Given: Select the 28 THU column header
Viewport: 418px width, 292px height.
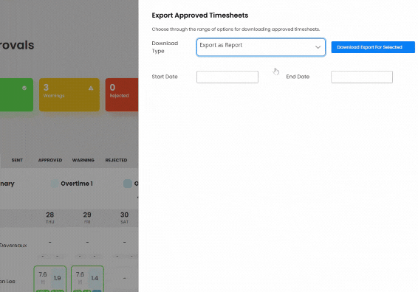Looking at the screenshot, I should 50,218.
